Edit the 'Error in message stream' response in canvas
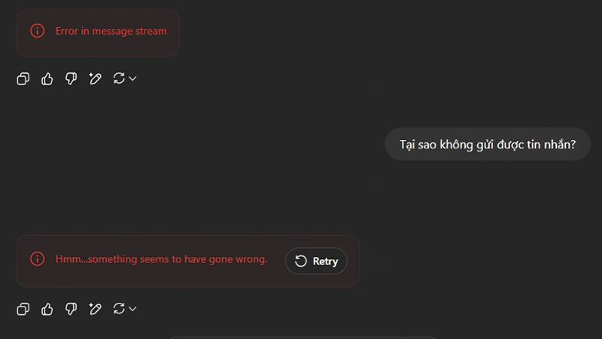The image size is (602, 339). tap(95, 78)
